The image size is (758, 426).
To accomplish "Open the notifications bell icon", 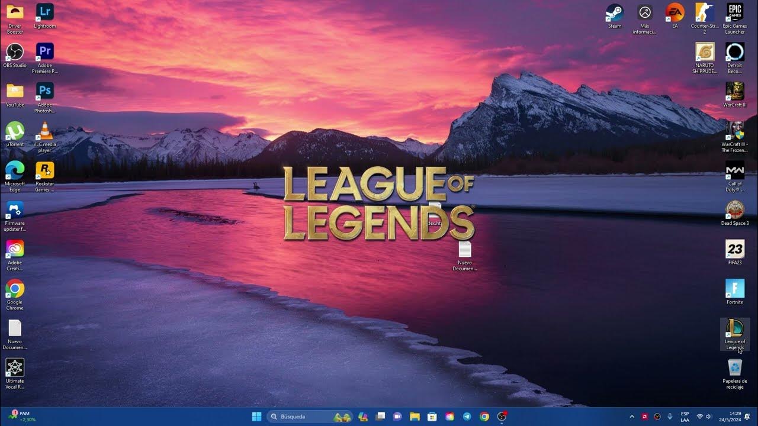I will pos(747,417).
